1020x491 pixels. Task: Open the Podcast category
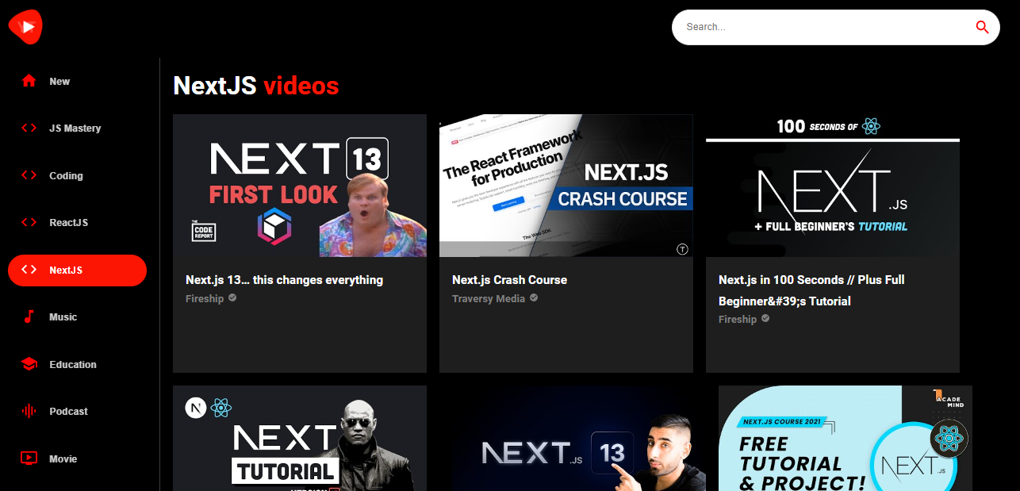point(77,411)
